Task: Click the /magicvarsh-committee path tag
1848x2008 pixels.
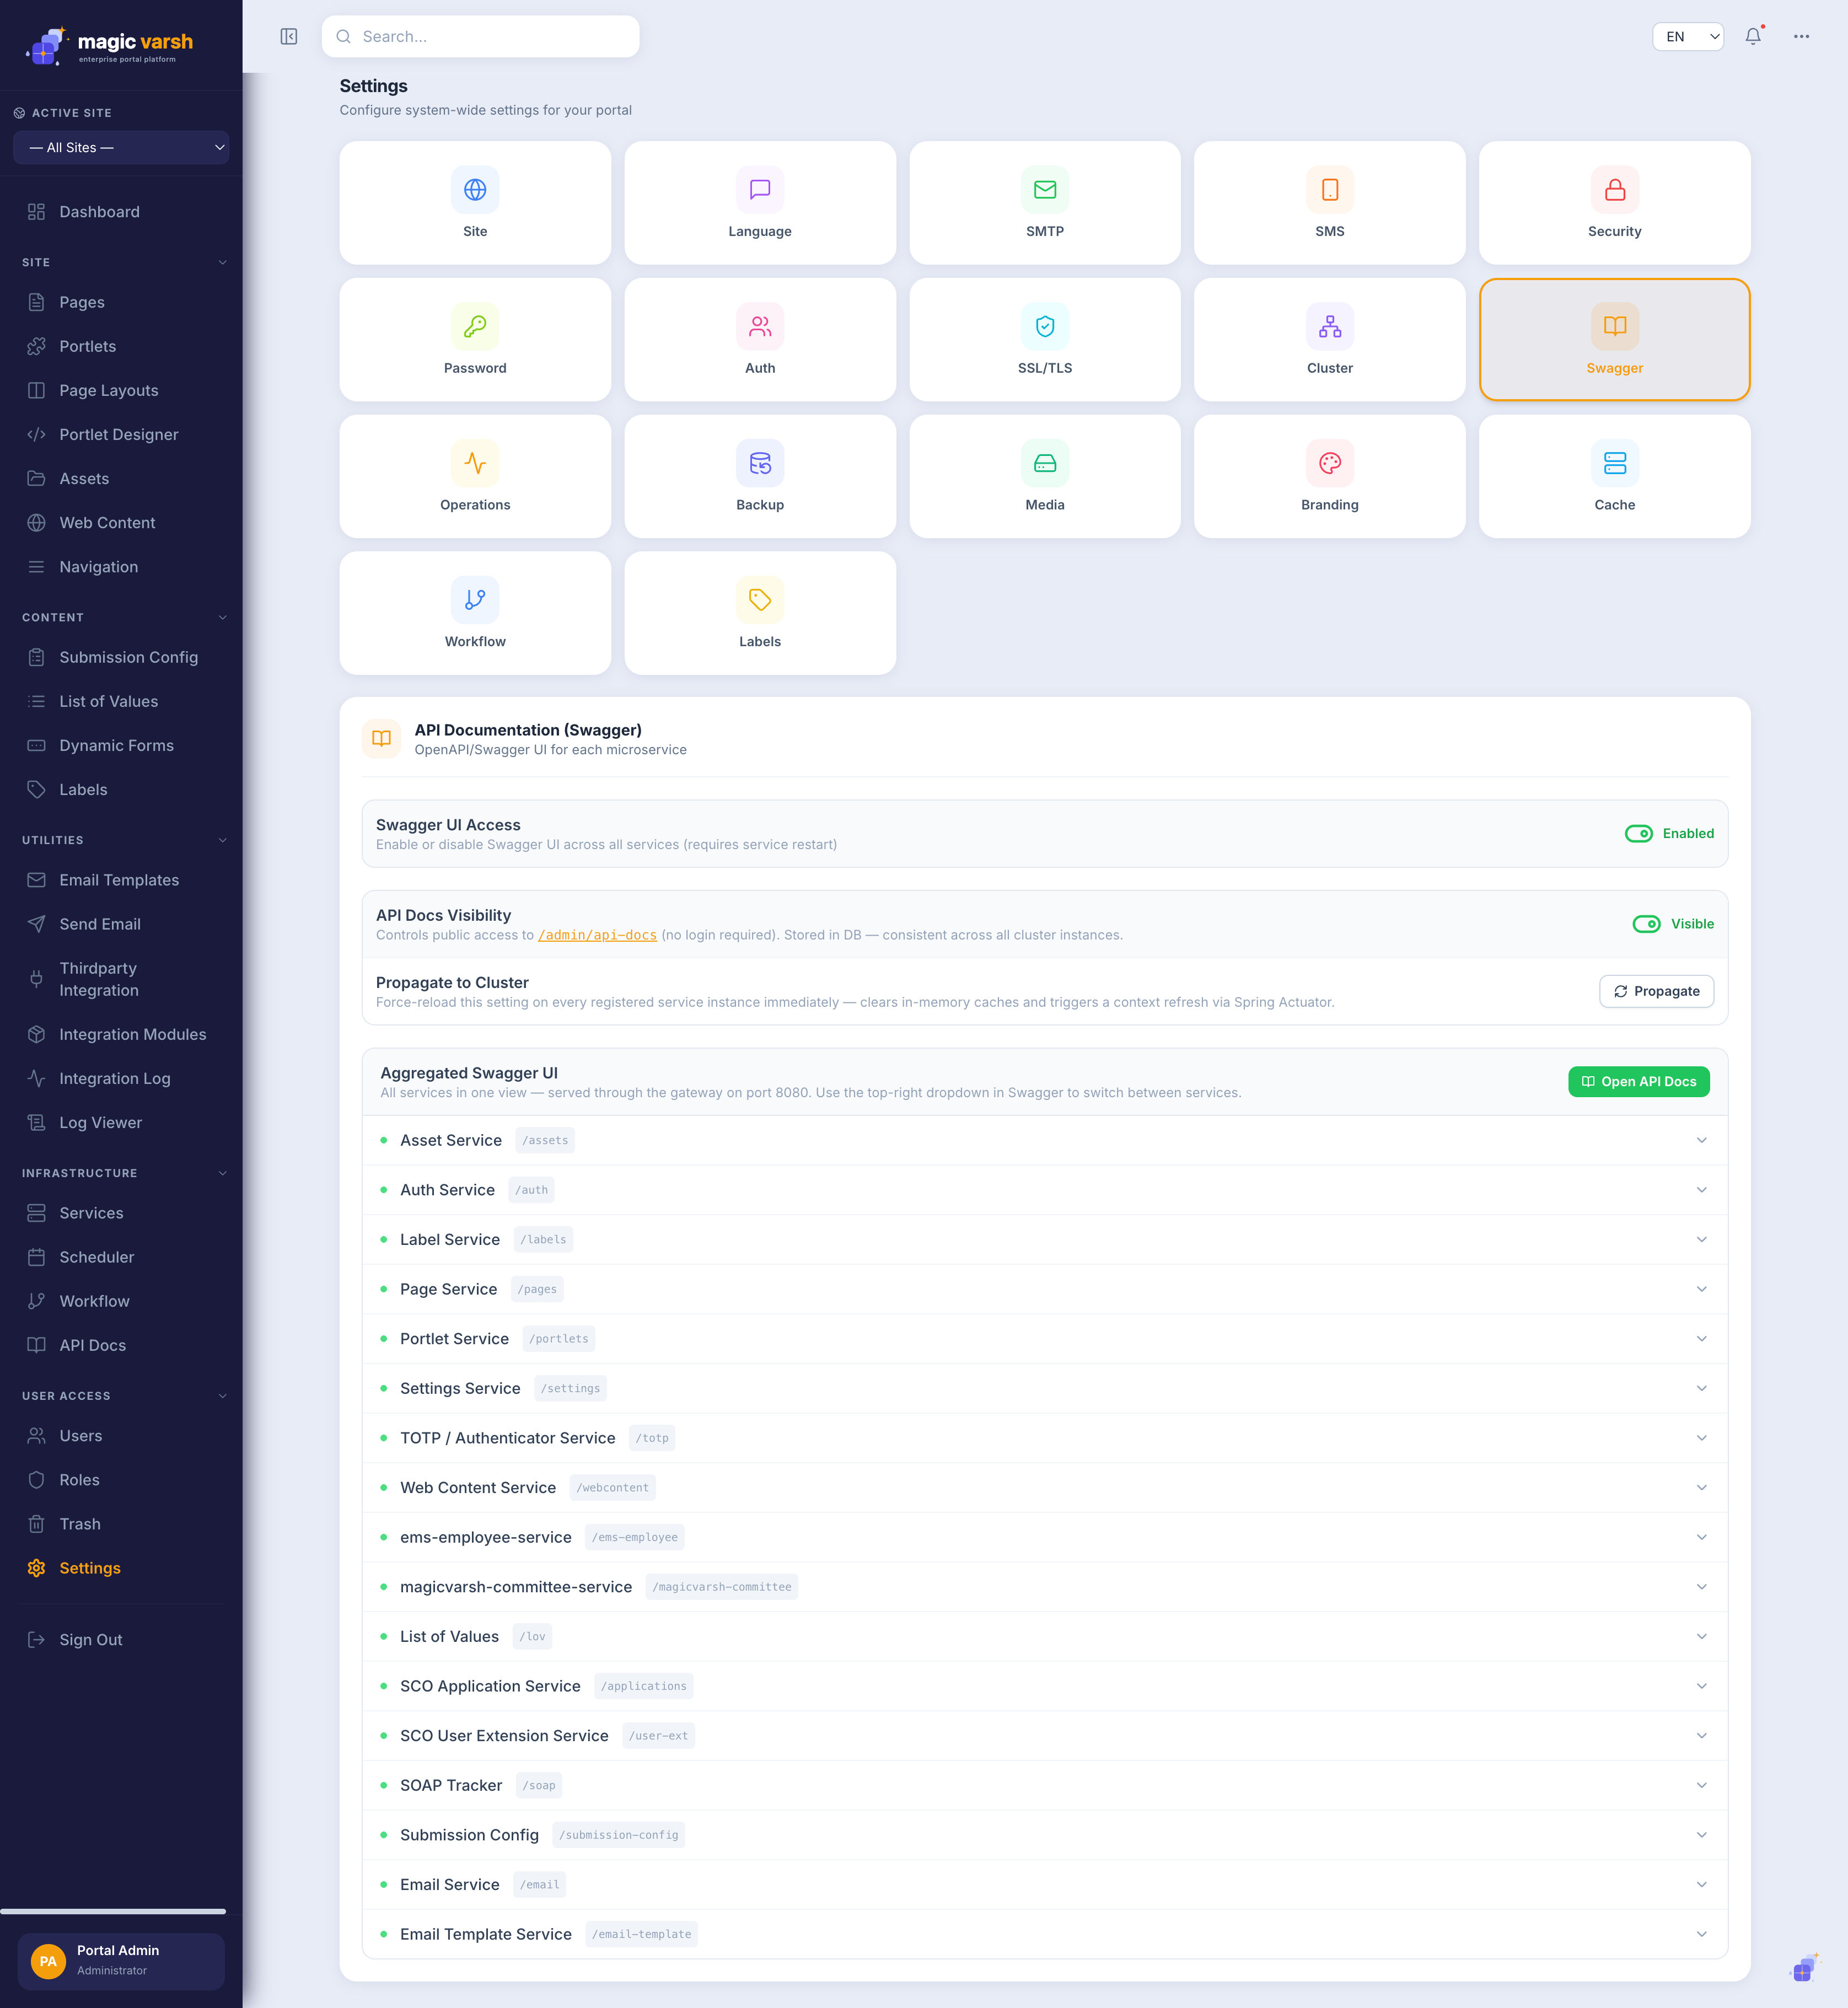Action: tap(721, 1587)
